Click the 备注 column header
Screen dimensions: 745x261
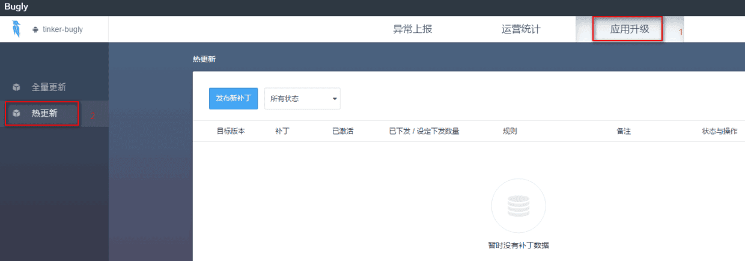coord(624,131)
